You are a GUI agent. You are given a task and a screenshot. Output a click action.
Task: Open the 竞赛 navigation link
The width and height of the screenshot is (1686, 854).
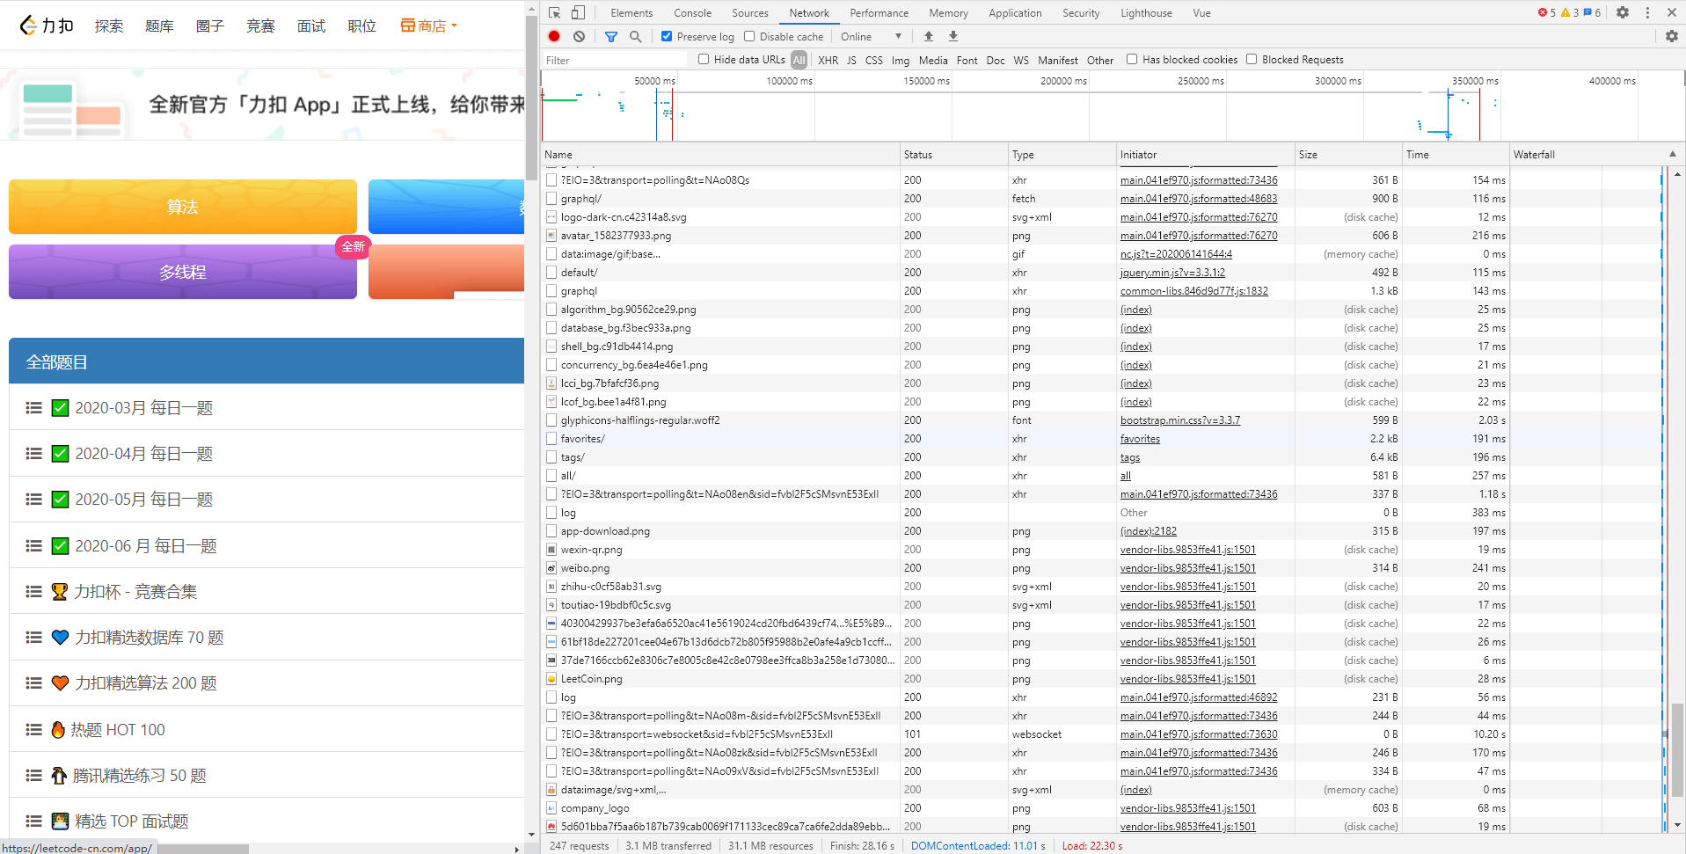(x=260, y=26)
